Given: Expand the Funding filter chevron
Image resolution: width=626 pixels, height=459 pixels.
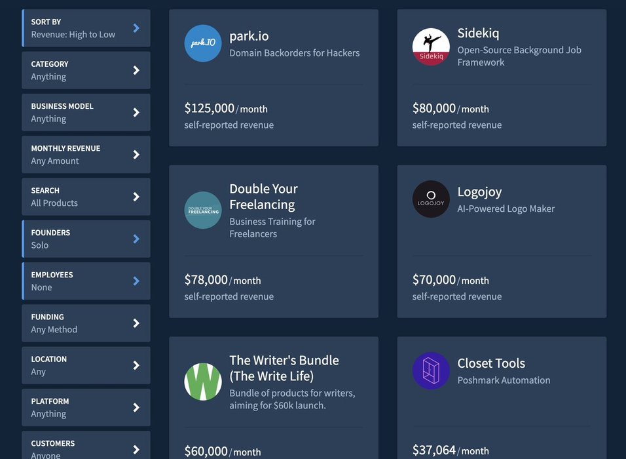Looking at the screenshot, I should (136, 323).
